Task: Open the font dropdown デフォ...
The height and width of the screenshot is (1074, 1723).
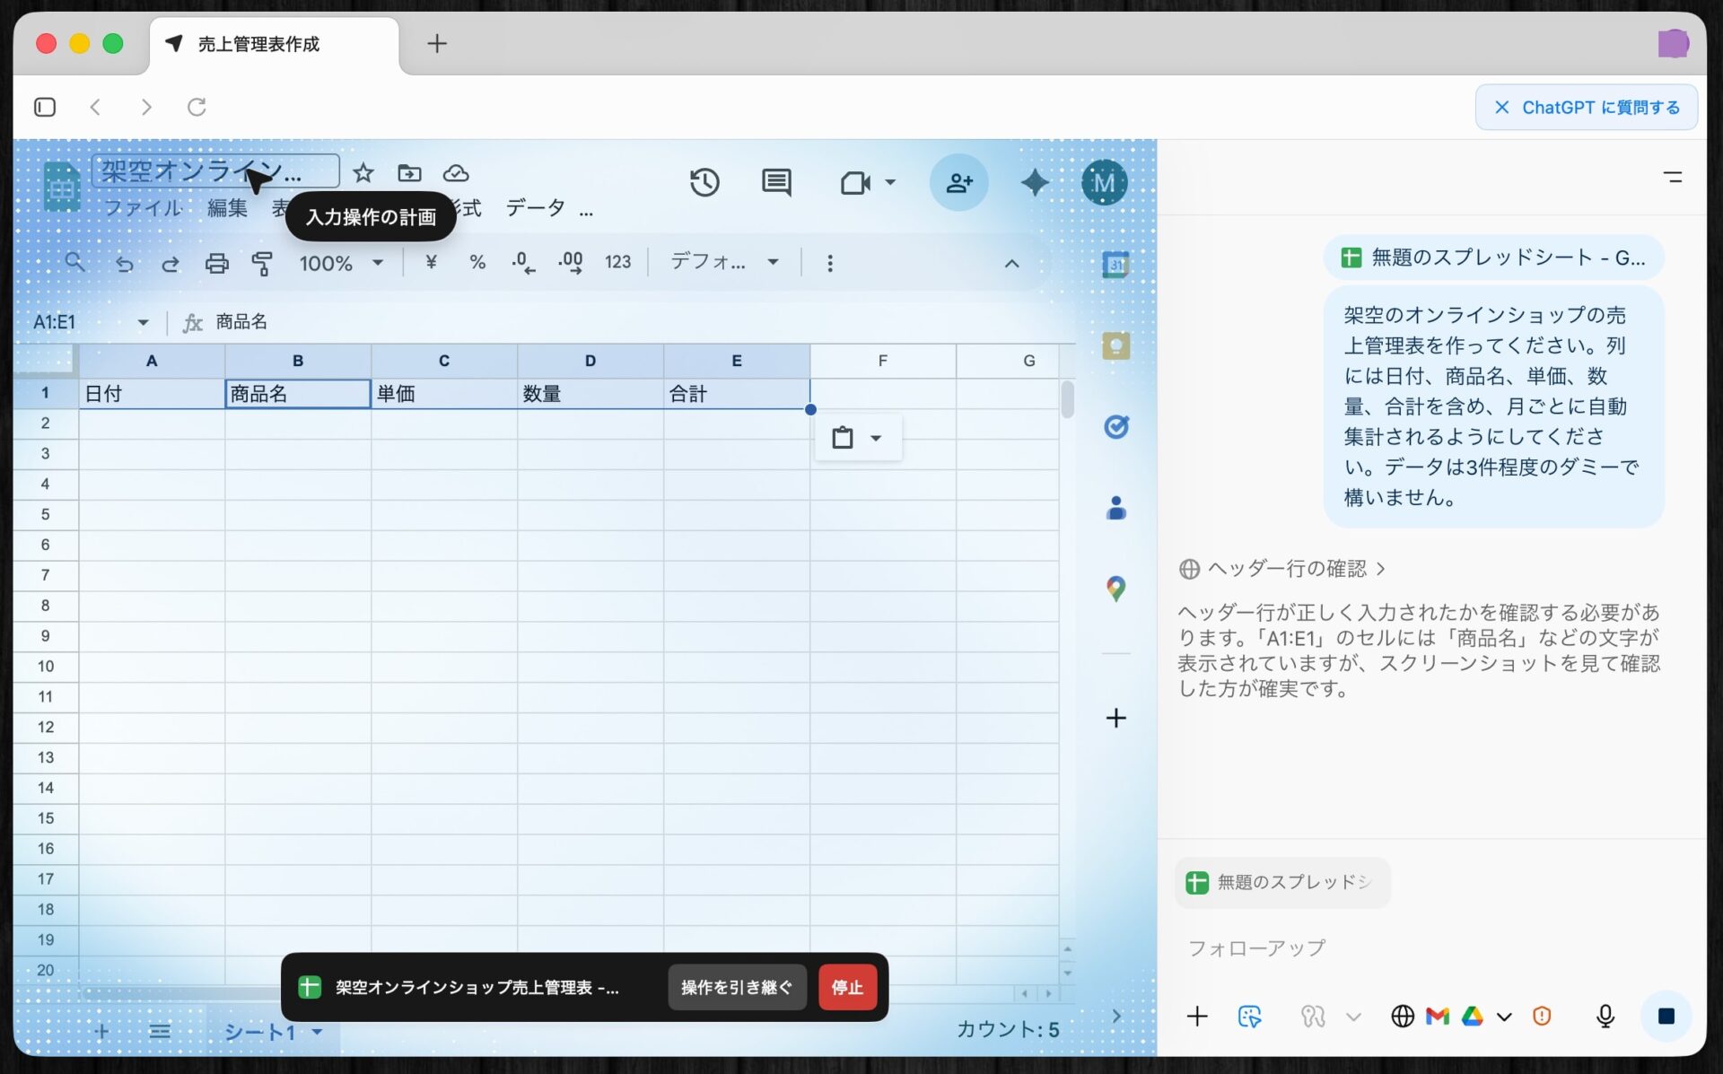Action: 723,262
